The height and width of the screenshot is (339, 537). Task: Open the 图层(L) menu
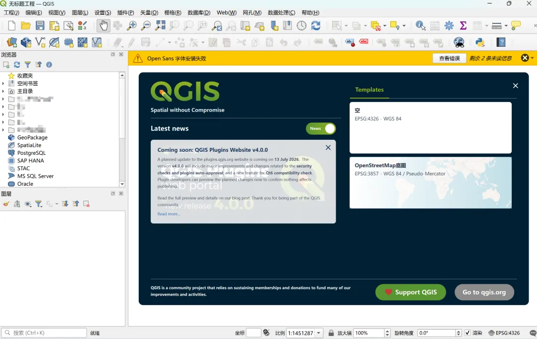[80, 12]
